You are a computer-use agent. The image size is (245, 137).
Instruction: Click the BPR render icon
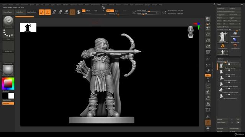(x=208, y=19)
